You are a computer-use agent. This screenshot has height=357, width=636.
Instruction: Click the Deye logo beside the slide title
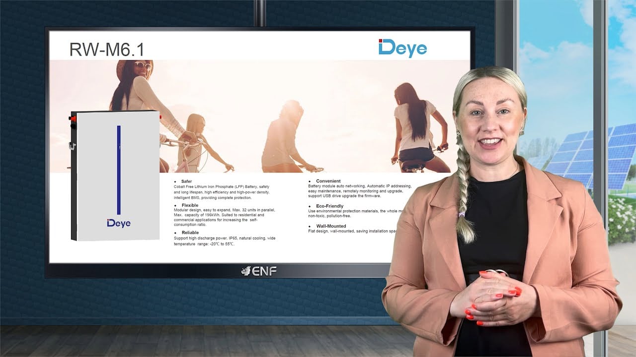click(x=402, y=49)
